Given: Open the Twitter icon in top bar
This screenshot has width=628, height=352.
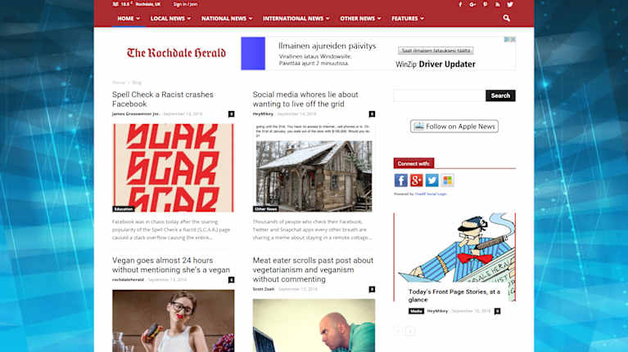Looking at the screenshot, I should tap(510, 4).
